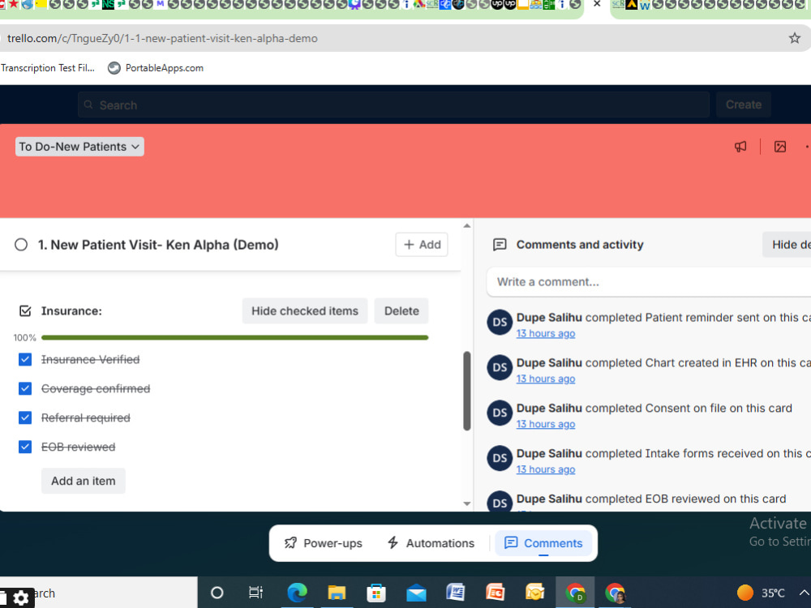Click the browser address bar URL
Screen dimensions: 811x608
click(162, 38)
